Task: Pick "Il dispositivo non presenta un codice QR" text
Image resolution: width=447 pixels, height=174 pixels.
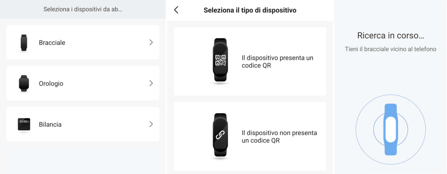Action: pyautogui.click(x=279, y=136)
